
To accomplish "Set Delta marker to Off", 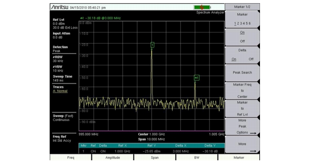I will coord(251,59).
